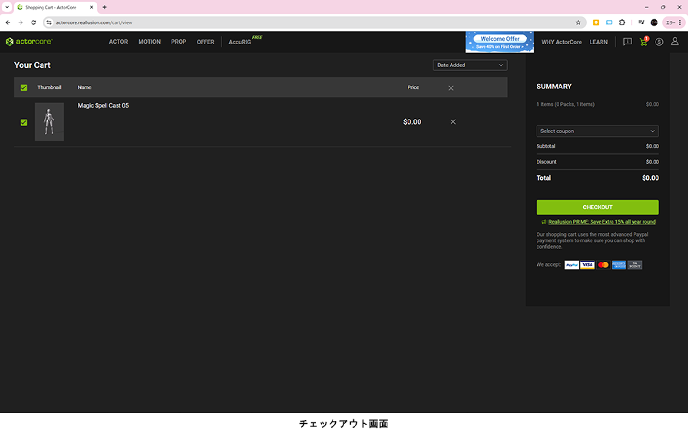Open the PROP menu
Screen dimensions: 688x436
coord(179,42)
